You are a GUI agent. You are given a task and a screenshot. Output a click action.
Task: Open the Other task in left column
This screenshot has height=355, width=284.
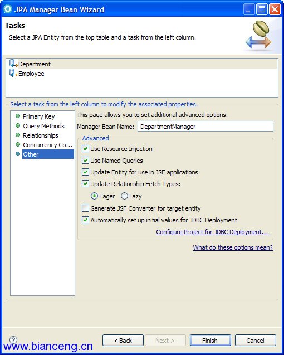[x=48, y=154]
